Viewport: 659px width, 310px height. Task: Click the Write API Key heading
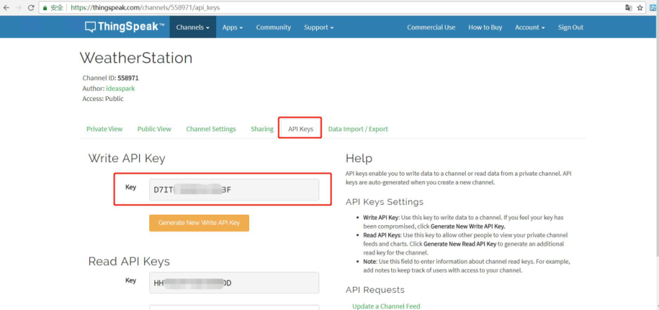coord(127,159)
